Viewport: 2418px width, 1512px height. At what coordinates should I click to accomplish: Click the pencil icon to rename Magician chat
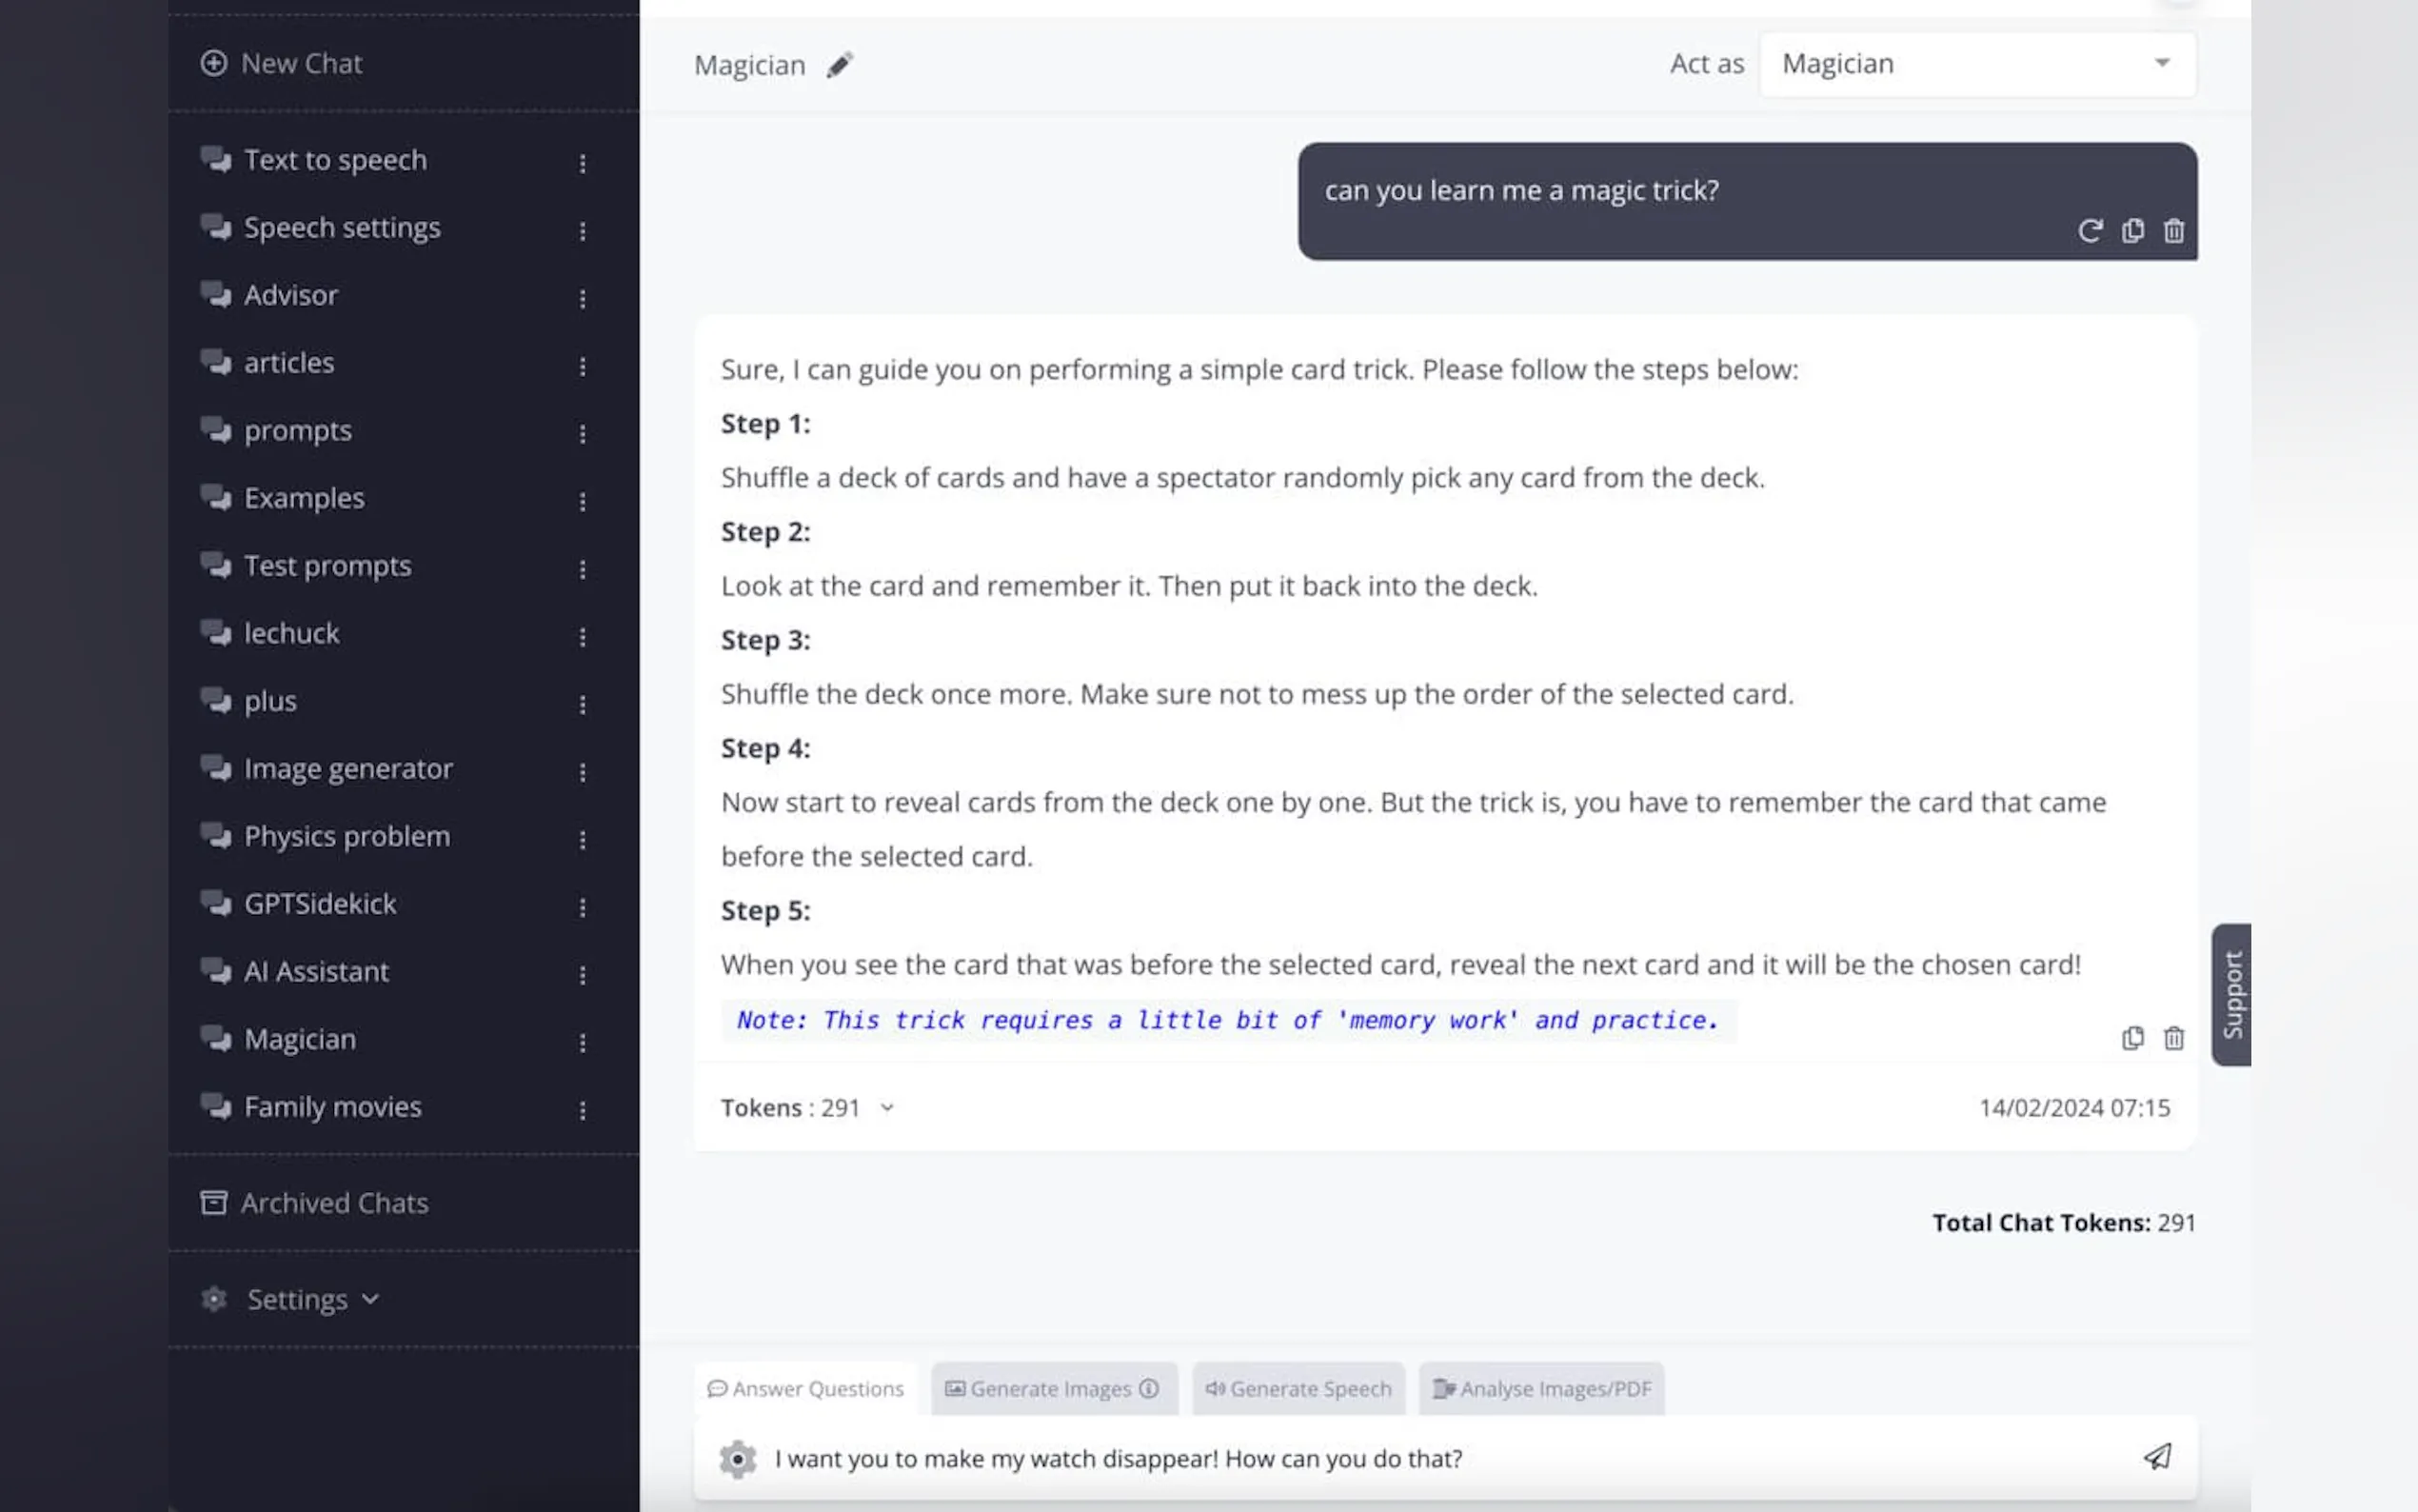tap(840, 65)
